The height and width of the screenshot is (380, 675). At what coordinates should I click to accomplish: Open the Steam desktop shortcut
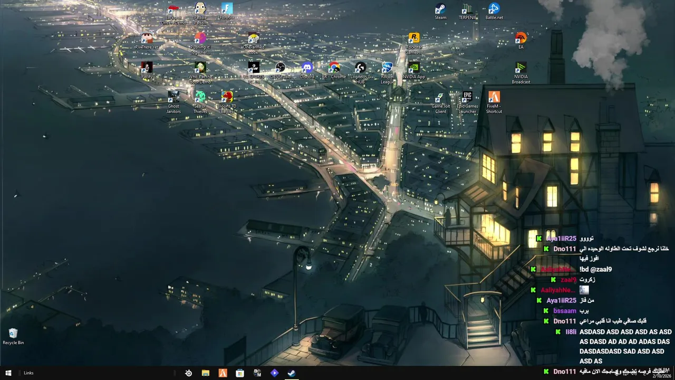[x=440, y=12]
